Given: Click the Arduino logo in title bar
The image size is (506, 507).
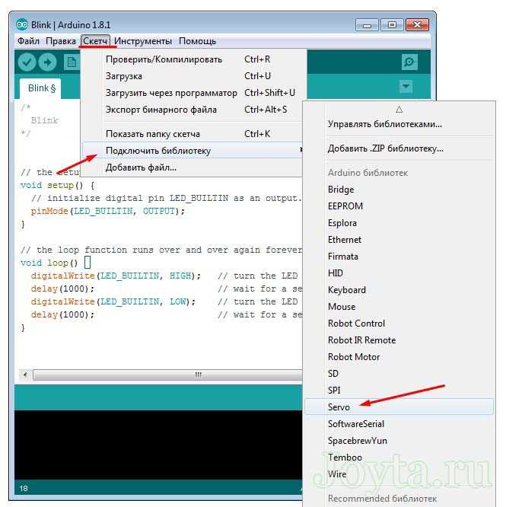Looking at the screenshot, I should (22, 24).
